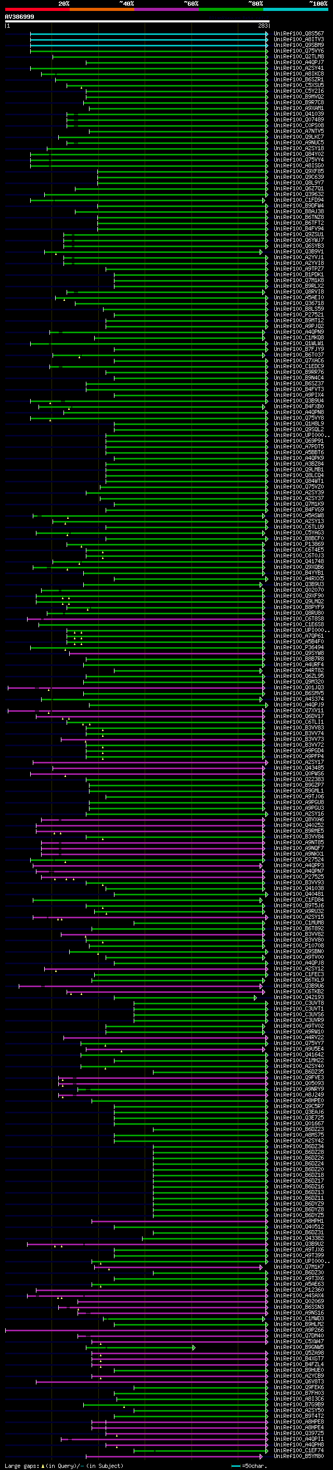
Task: Click the purple alignment bar for A9P266
Action: click(x=136, y=1330)
